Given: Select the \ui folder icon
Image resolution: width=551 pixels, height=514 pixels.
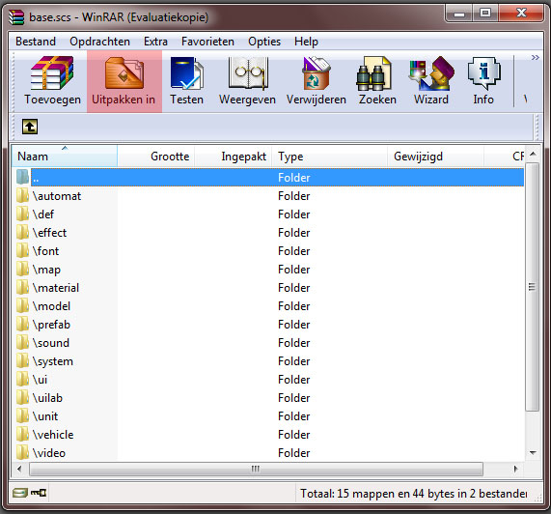Looking at the screenshot, I should tap(22, 380).
